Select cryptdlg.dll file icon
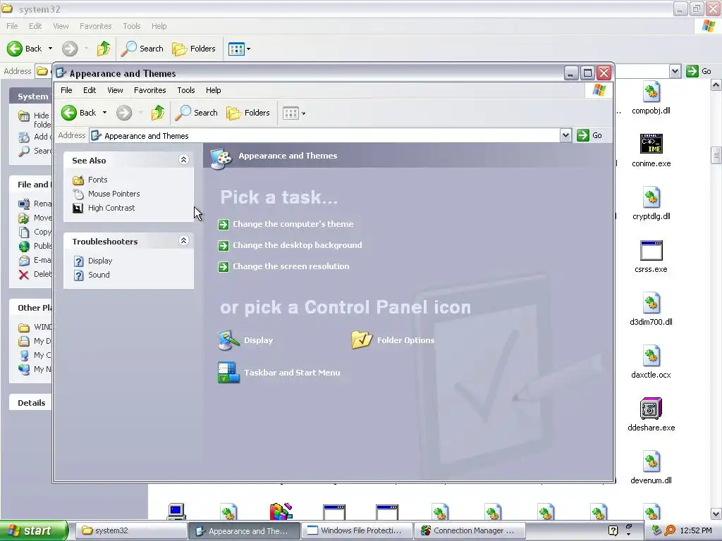Image resolution: width=722 pixels, height=541 pixels. pos(651,198)
